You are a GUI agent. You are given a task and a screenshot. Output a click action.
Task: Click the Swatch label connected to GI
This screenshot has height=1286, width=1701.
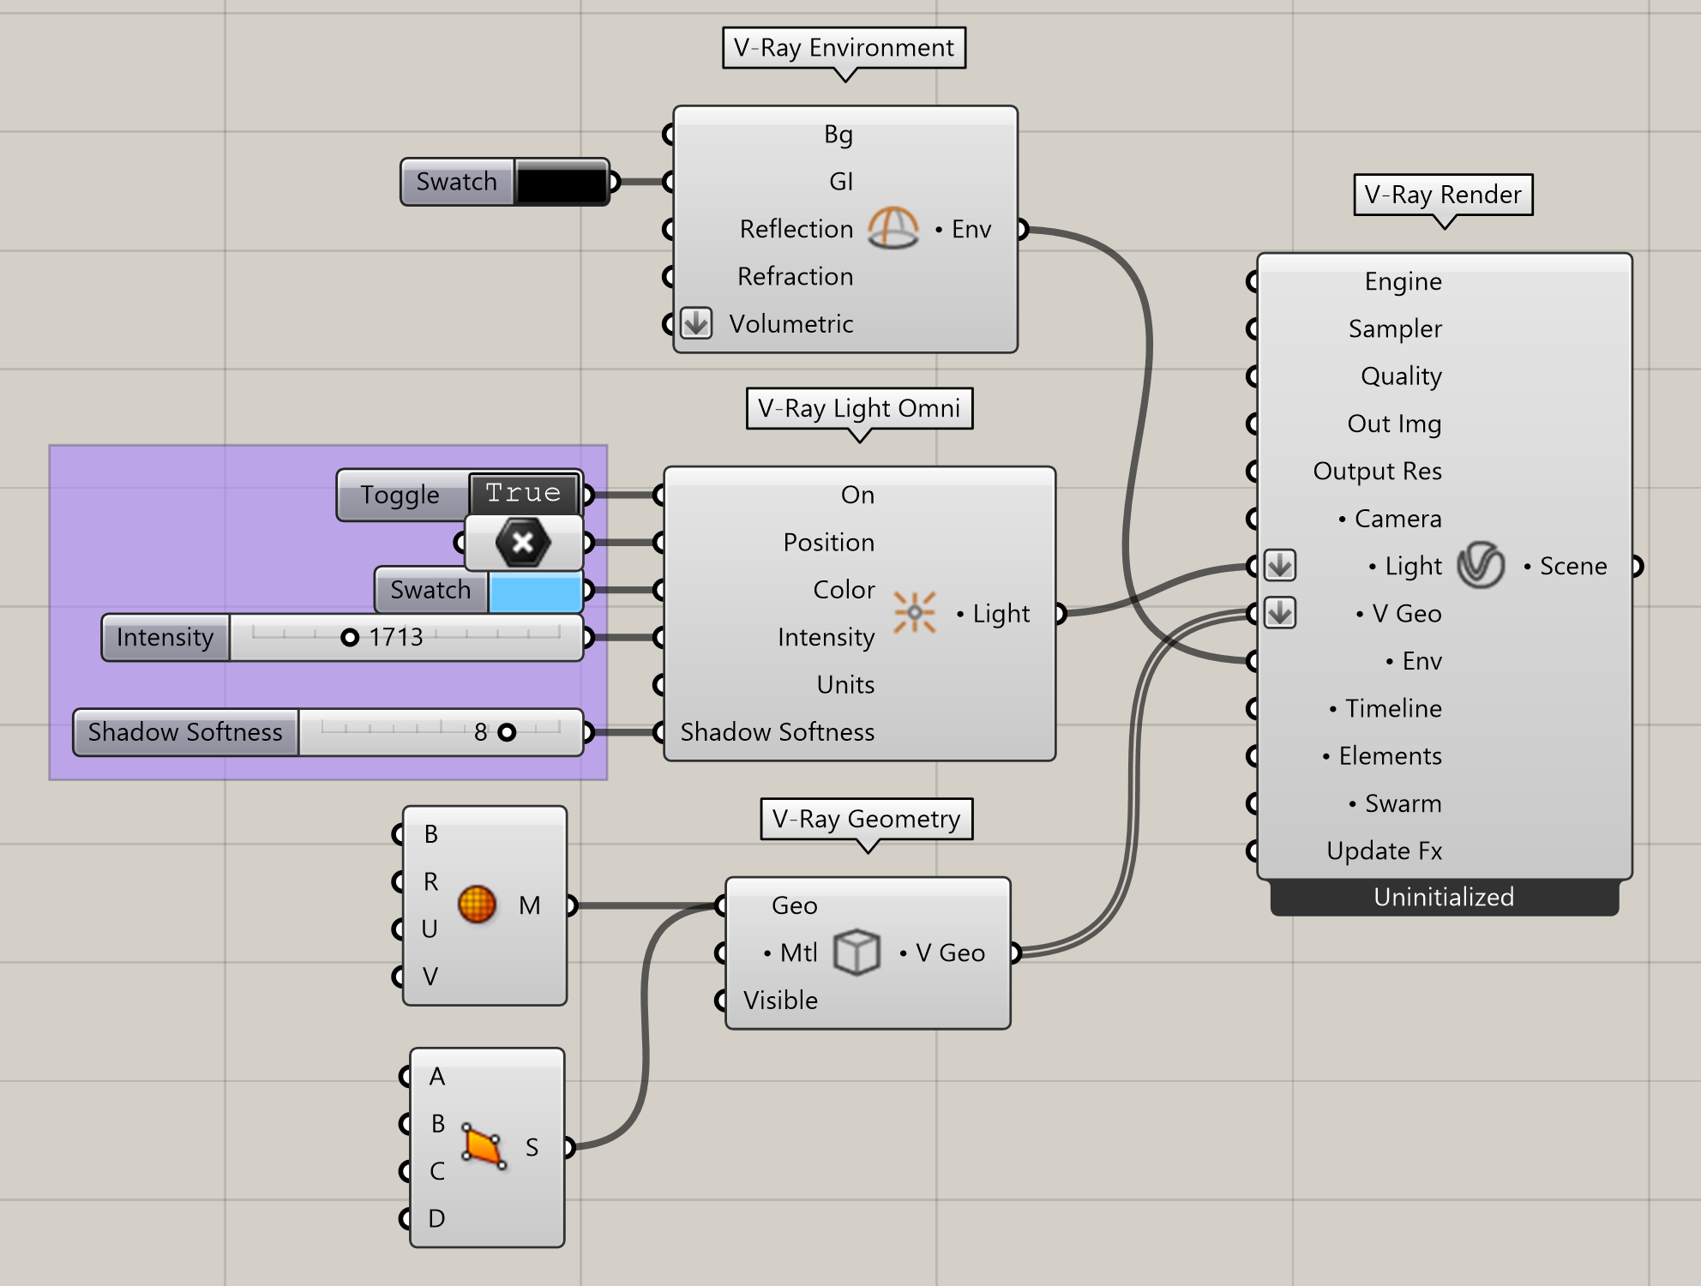[457, 182]
